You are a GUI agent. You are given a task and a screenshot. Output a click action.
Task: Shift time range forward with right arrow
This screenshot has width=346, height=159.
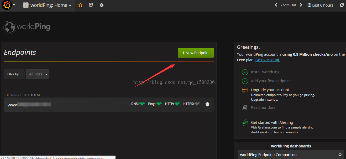[x=301, y=5]
